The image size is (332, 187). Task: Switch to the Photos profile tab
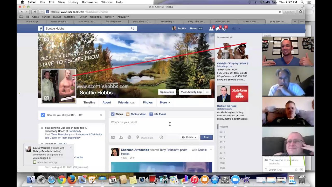pyautogui.click(x=148, y=103)
